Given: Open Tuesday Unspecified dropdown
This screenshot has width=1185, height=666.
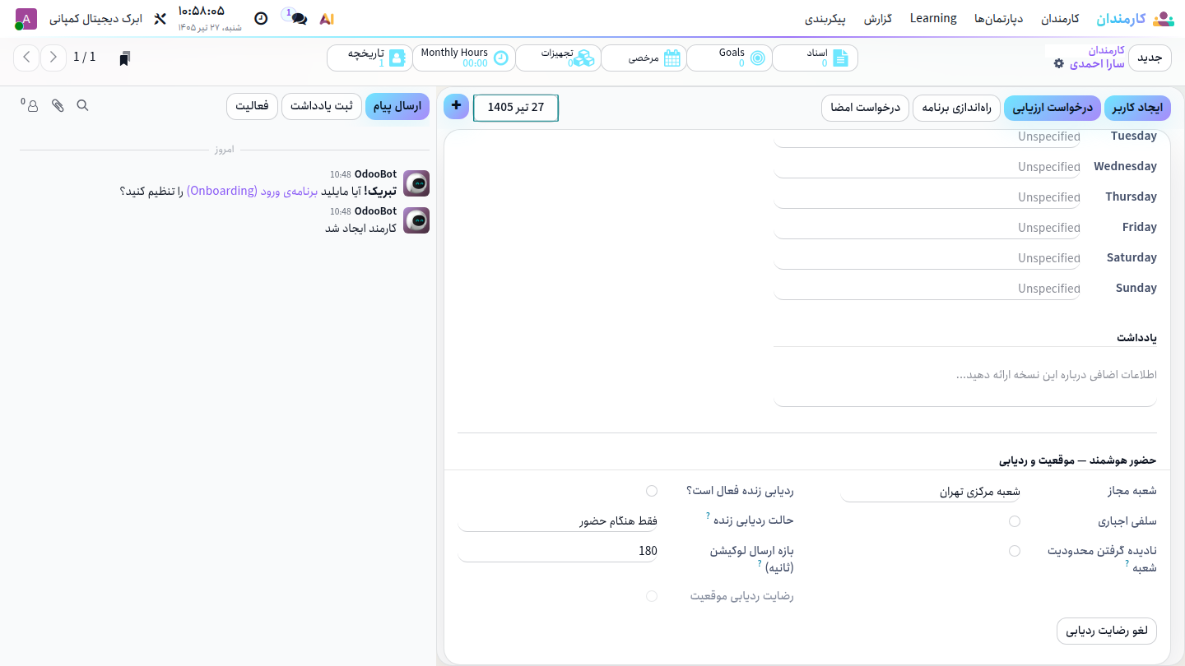Looking at the screenshot, I should click(927, 137).
